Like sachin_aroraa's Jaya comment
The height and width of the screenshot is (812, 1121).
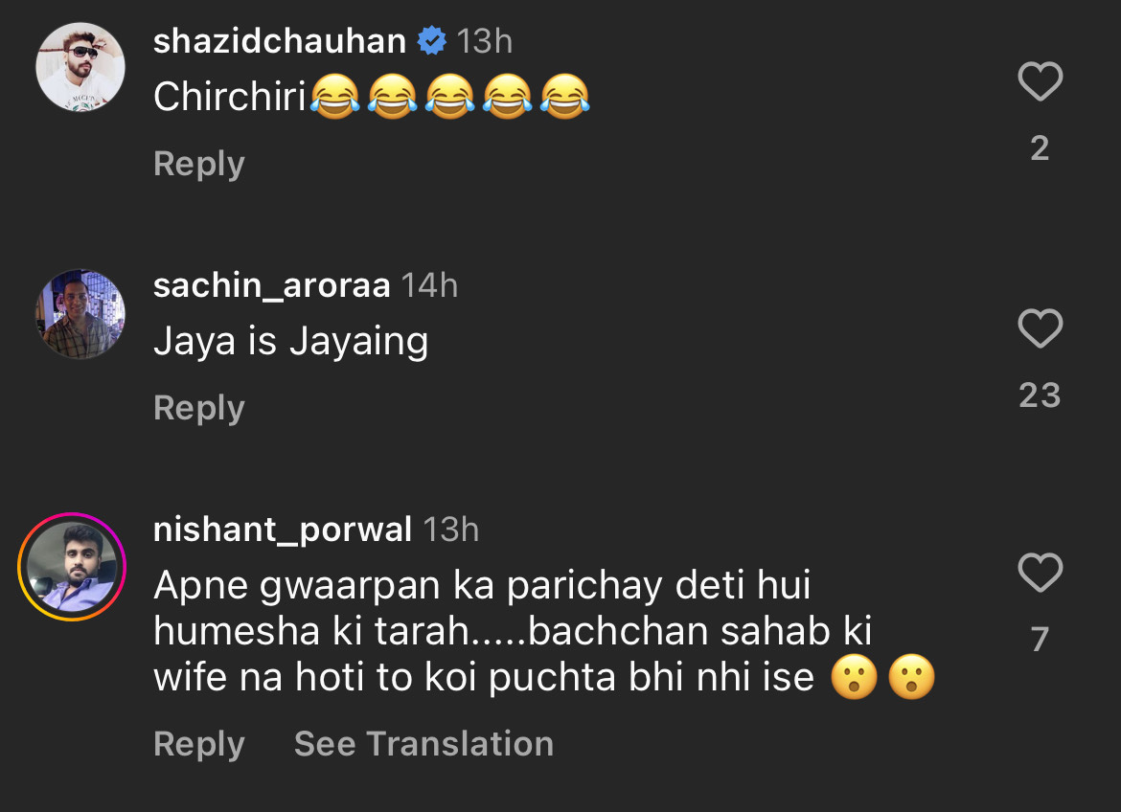coord(1040,329)
